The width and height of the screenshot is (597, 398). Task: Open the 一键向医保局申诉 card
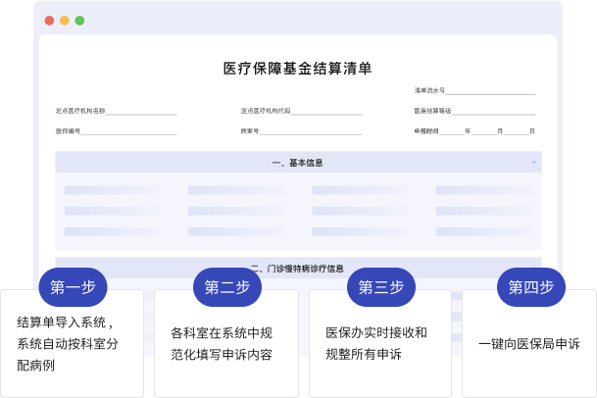(x=529, y=343)
